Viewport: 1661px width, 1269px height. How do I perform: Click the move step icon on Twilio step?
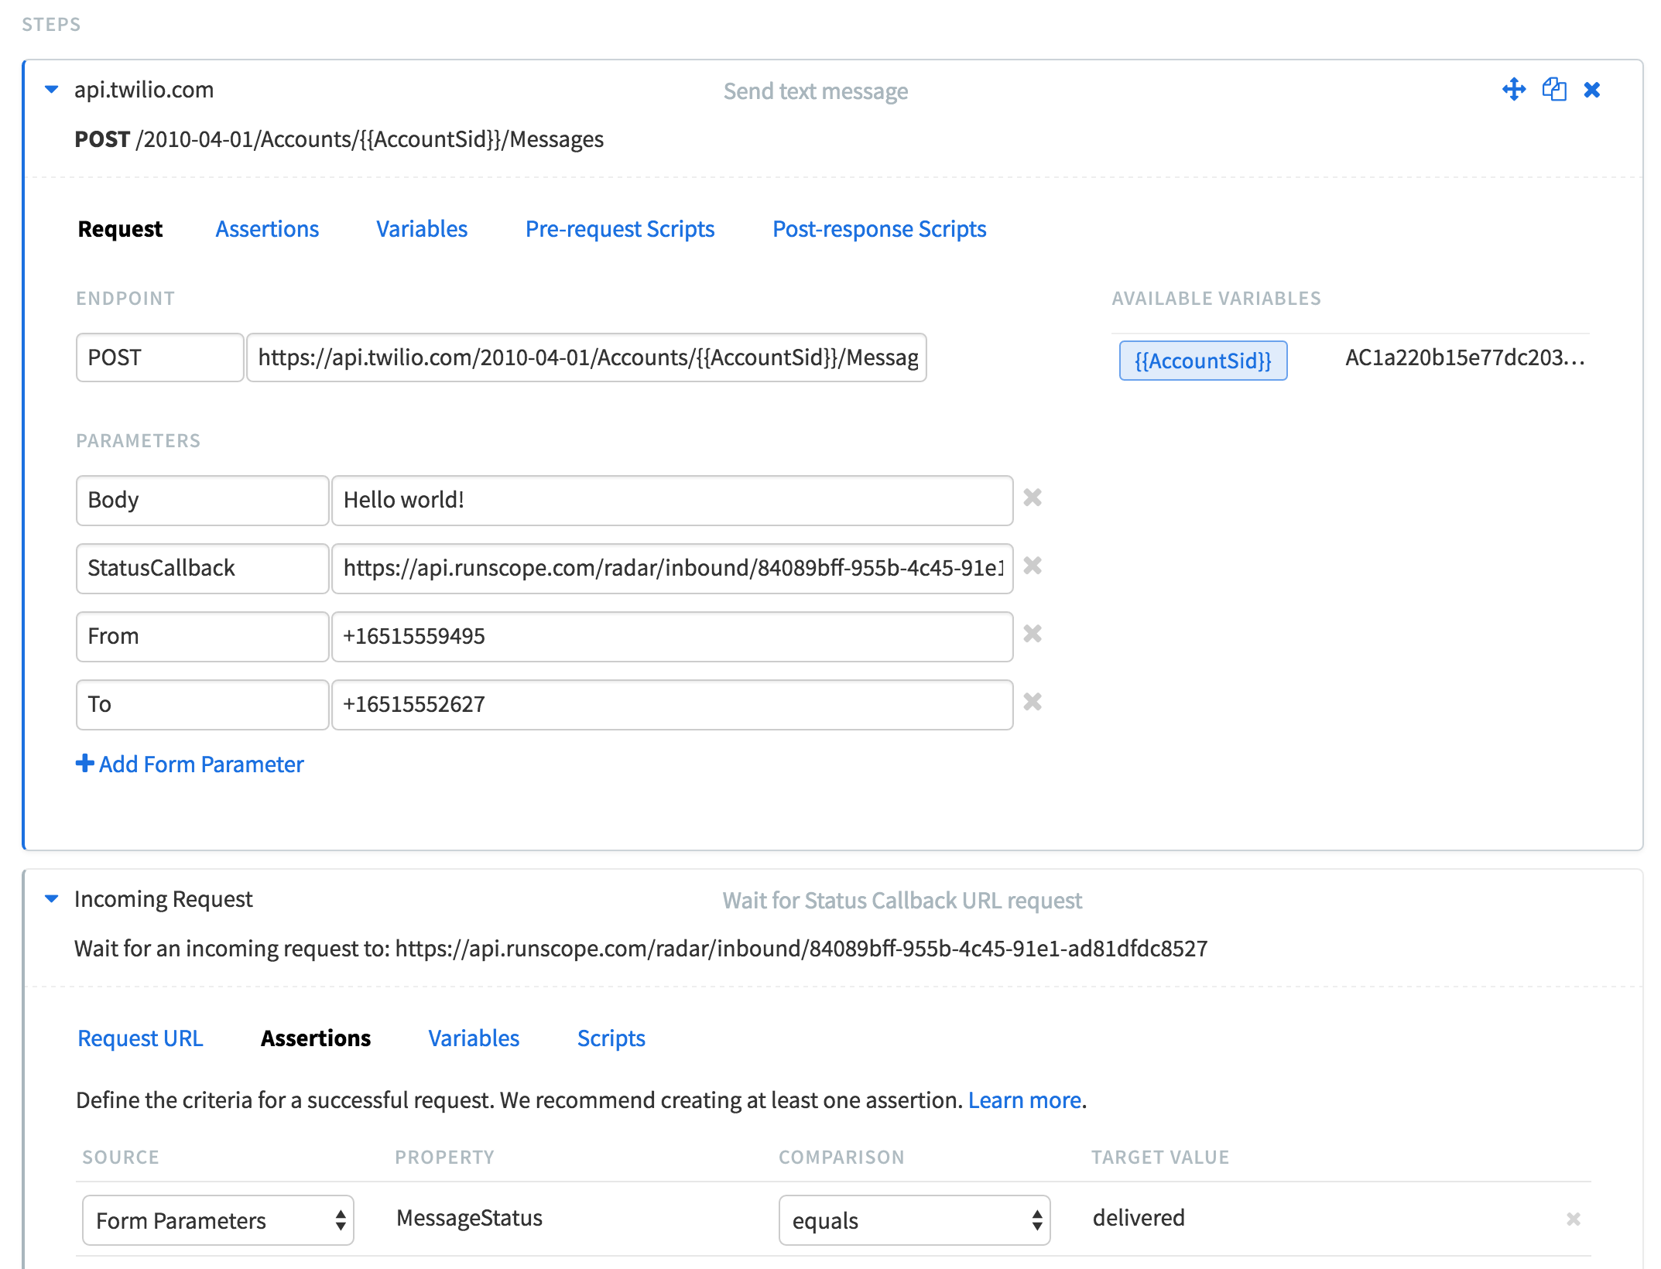[x=1514, y=90]
